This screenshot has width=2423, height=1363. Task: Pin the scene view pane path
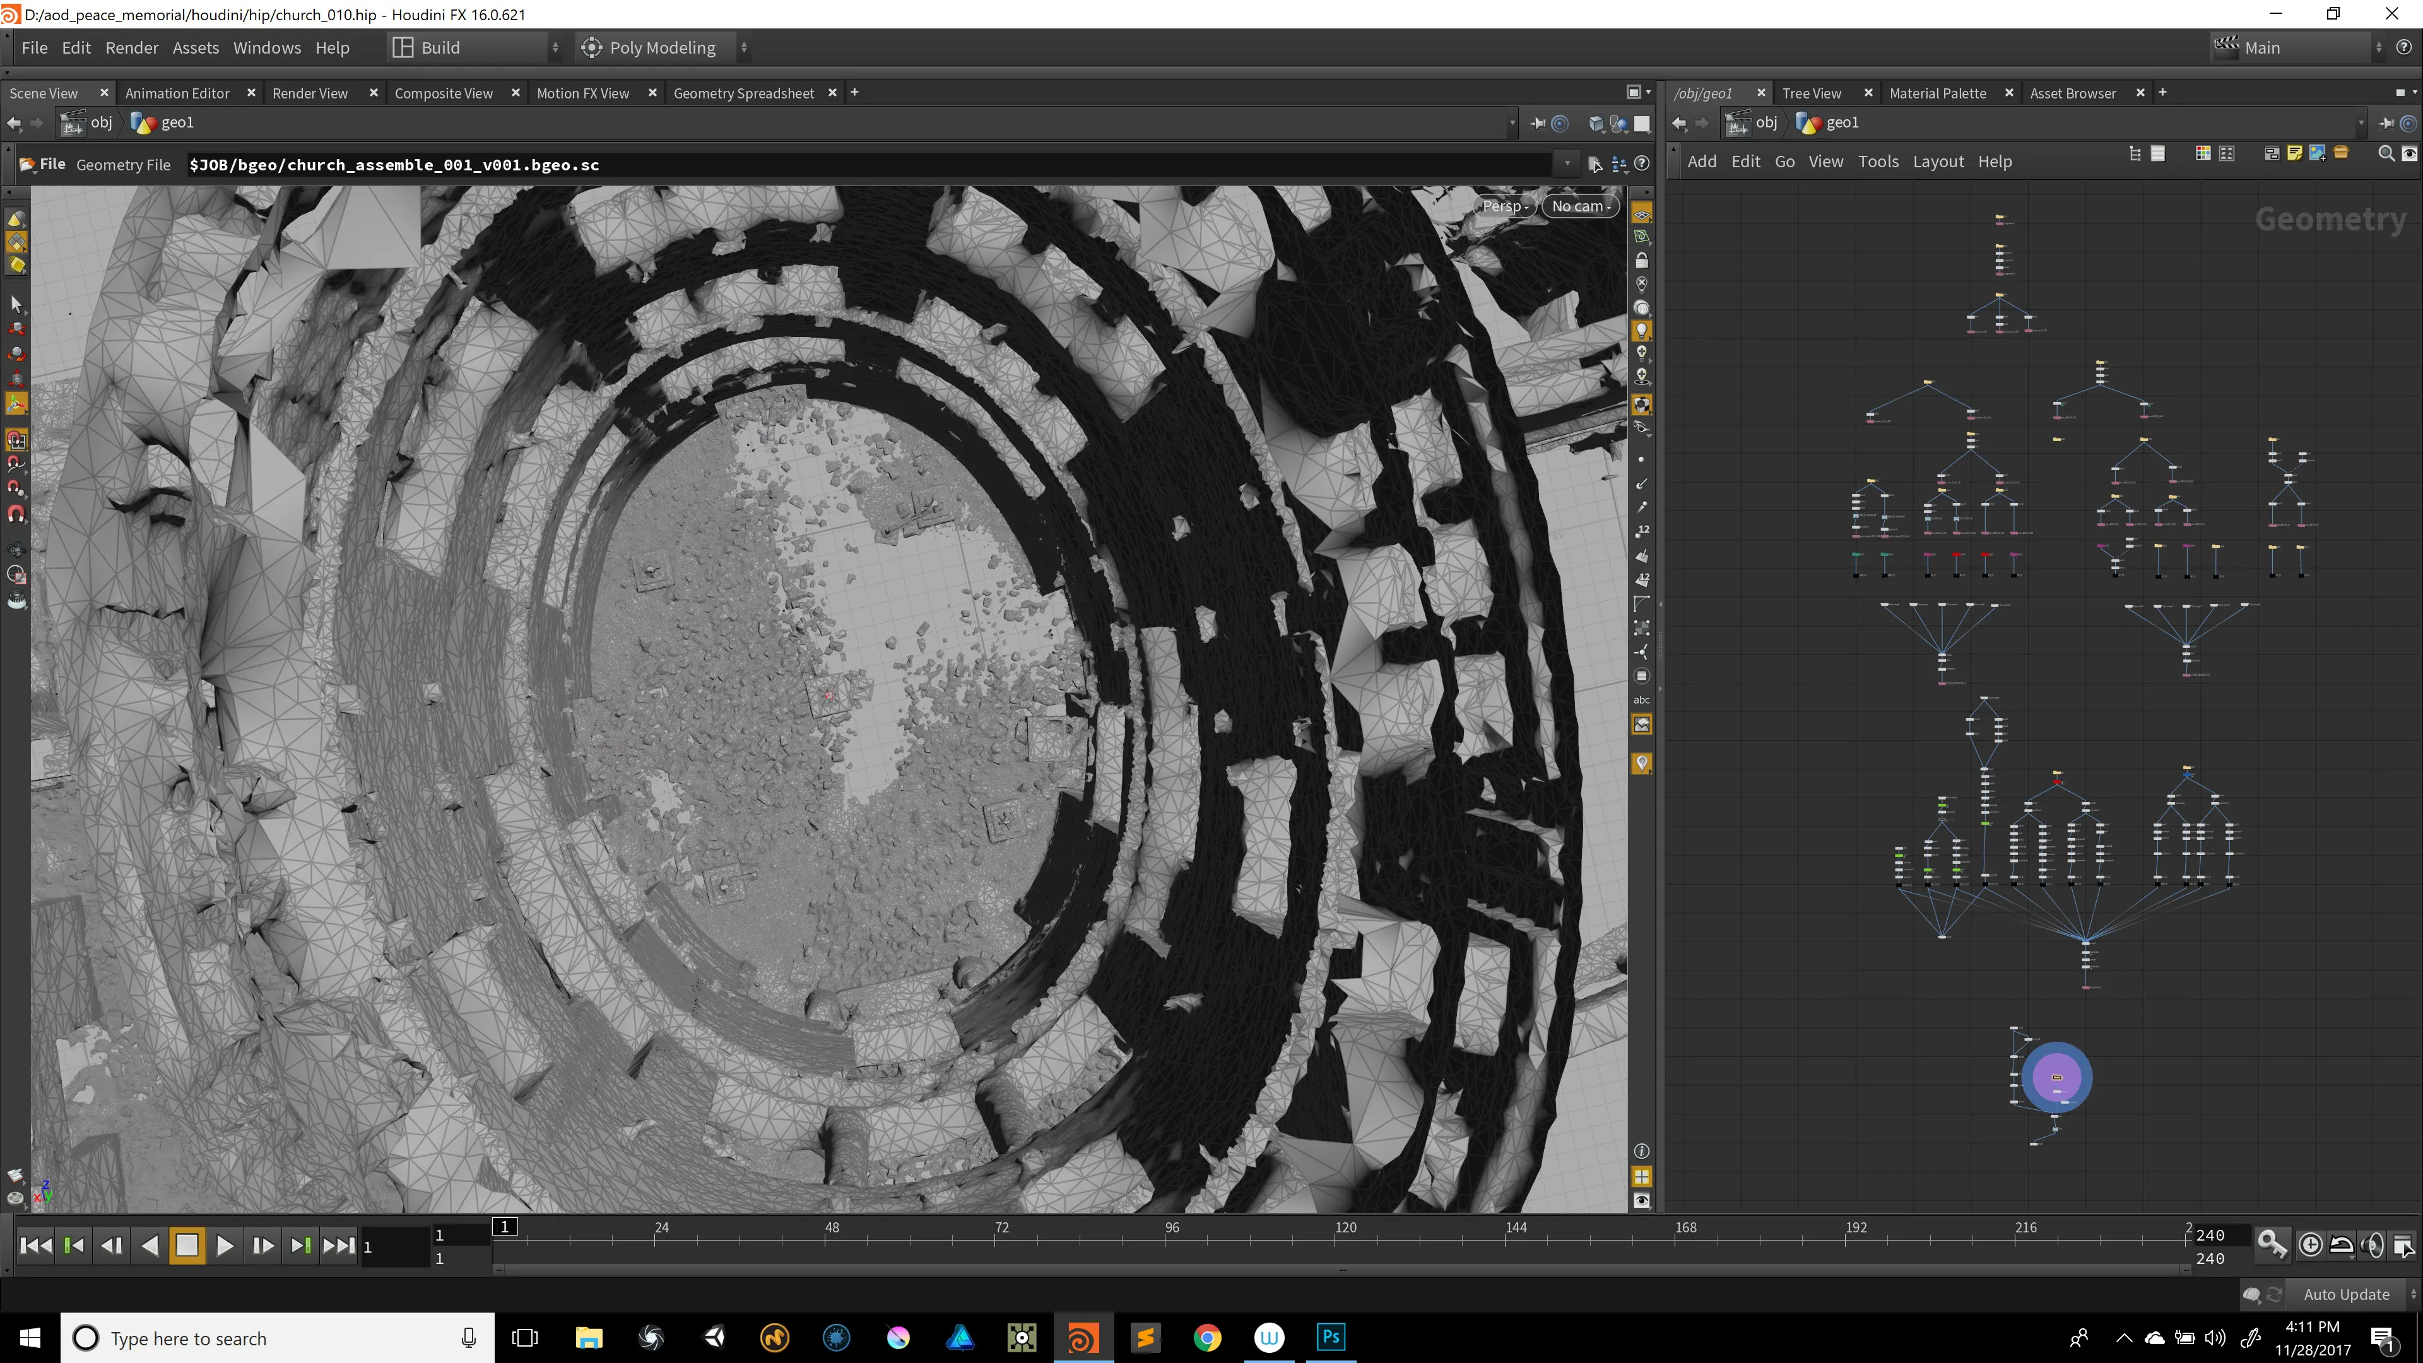click(x=1537, y=123)
